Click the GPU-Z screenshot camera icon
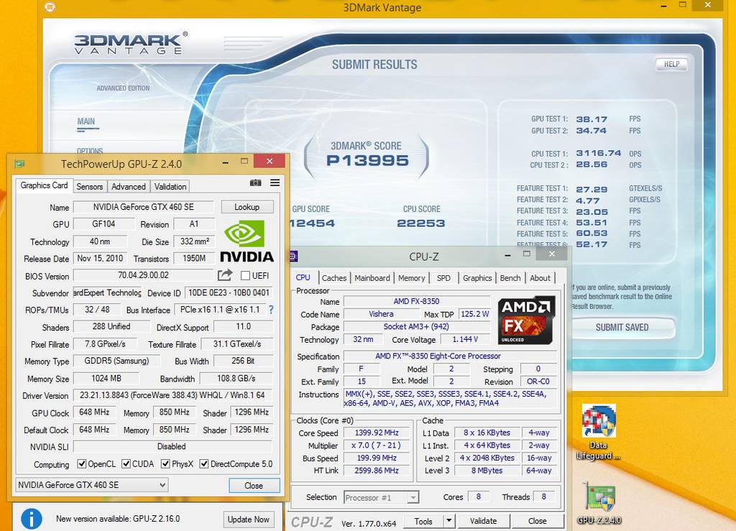 click(255, 183)
